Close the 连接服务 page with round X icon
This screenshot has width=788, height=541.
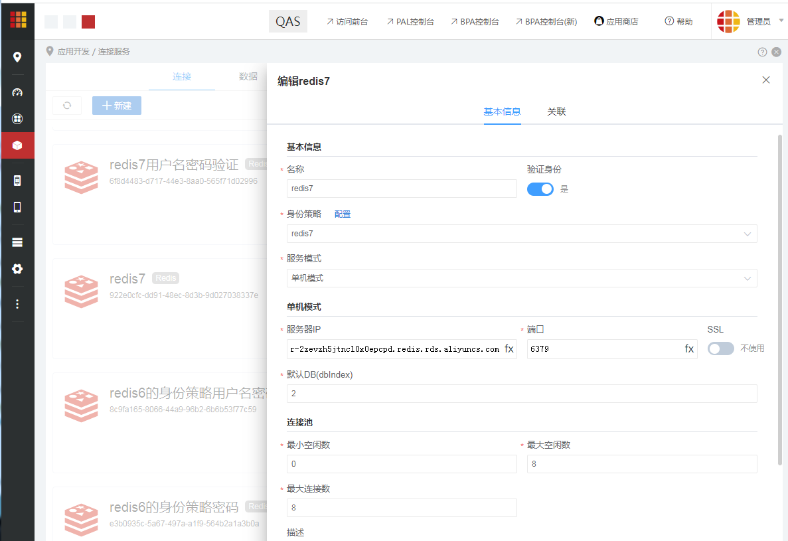(777, 52)
